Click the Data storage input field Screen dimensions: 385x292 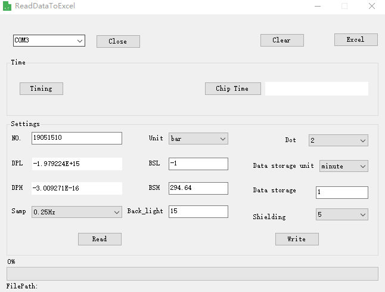pos(341,192)
